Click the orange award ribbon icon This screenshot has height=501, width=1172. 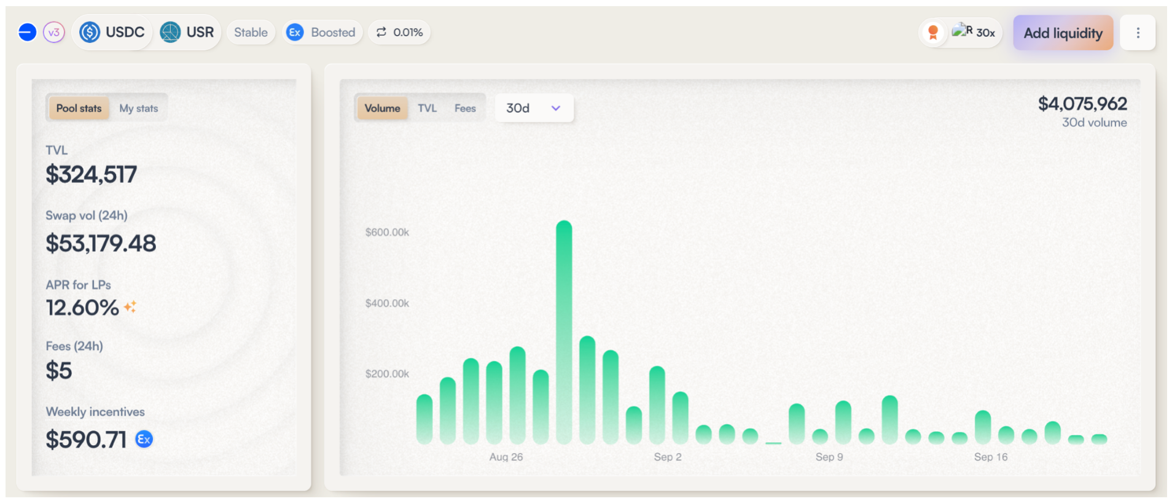[x=933, y=32]
